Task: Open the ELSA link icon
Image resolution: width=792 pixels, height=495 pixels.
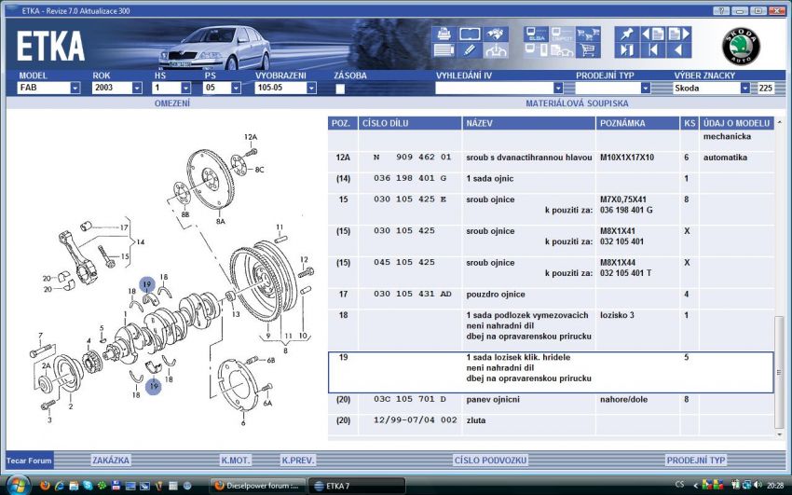Action: [x=536, y=34]
